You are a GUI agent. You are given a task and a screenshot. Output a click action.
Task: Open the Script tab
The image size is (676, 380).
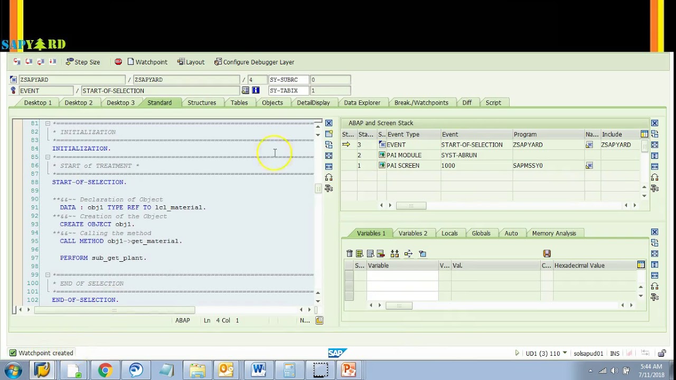click(493, 102)
